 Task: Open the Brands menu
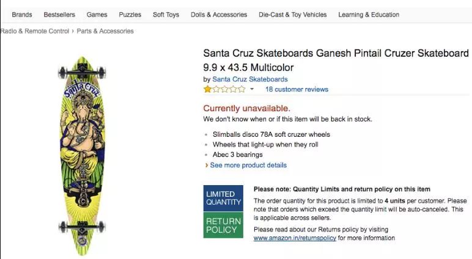[22, 15]
